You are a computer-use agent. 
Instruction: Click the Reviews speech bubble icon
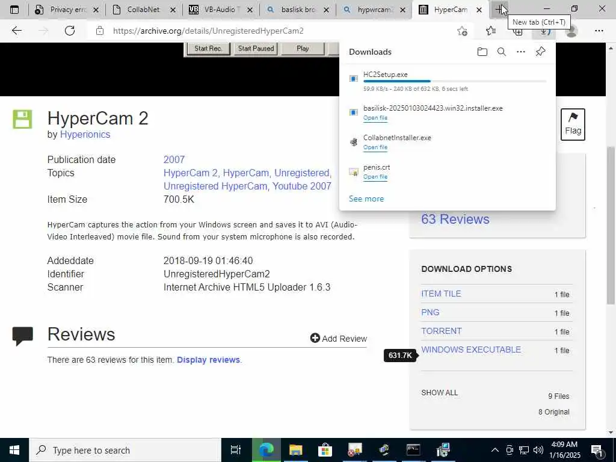pyautogui.click(x=23, y=336)
